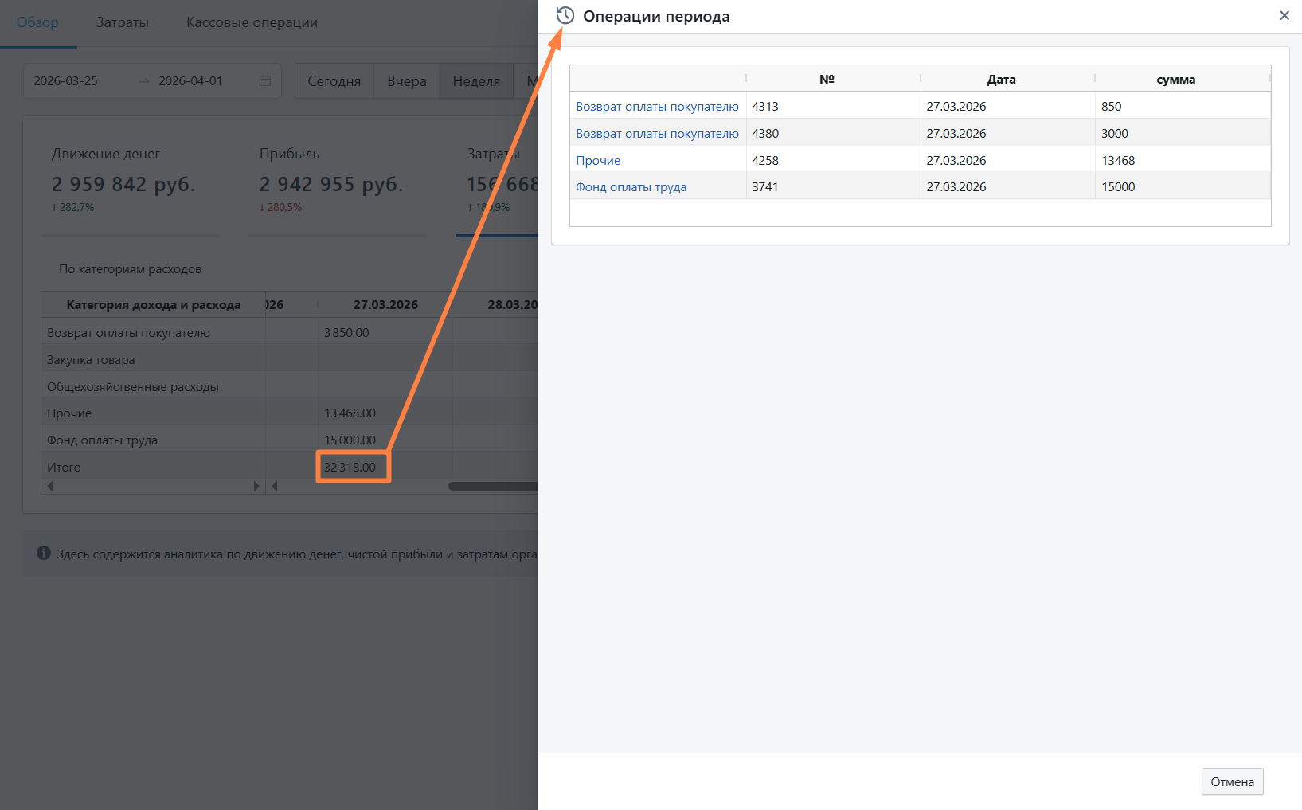Click the info icon in the analytics note
The image size is (1302, 810).
[x=44, y=554]
